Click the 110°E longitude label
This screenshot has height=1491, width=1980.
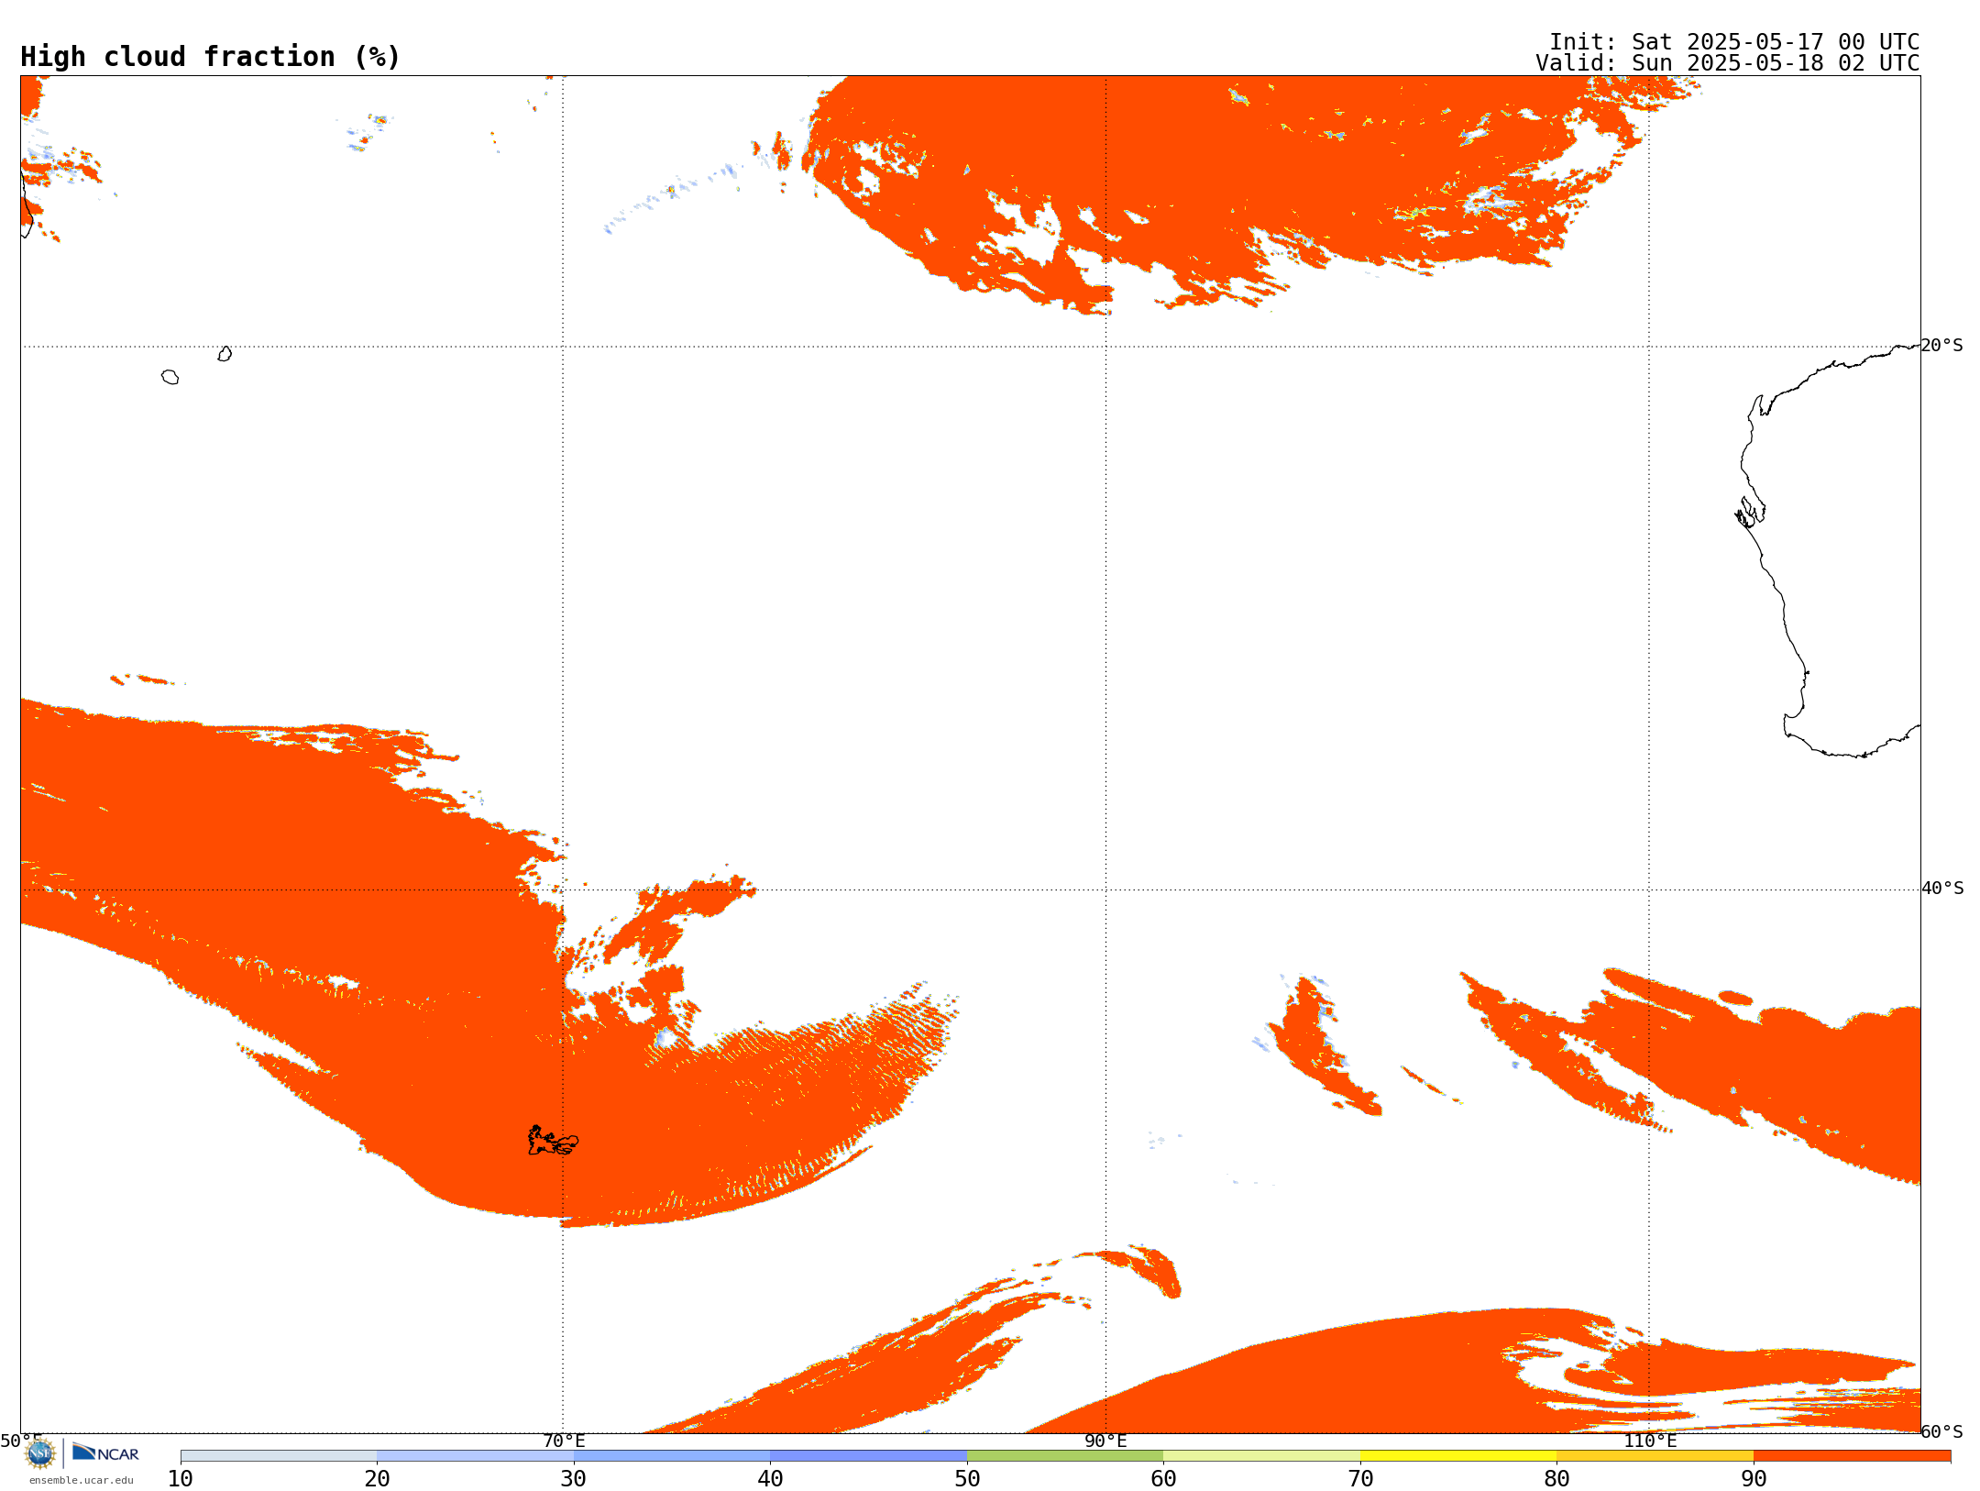click(1650, 1441)
